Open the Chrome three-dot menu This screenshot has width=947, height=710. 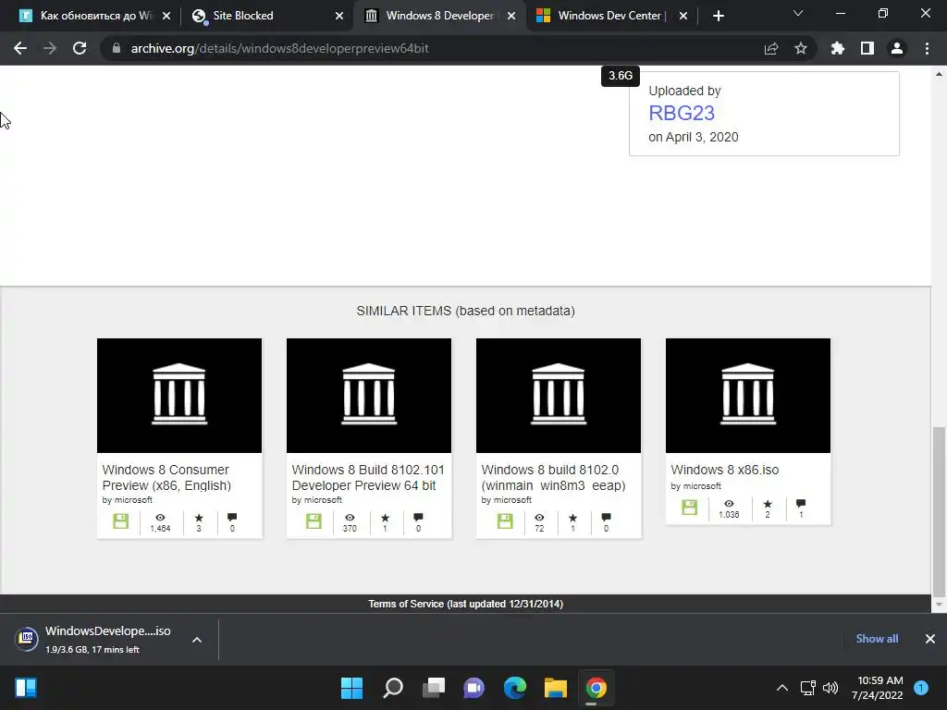[927, 48]
